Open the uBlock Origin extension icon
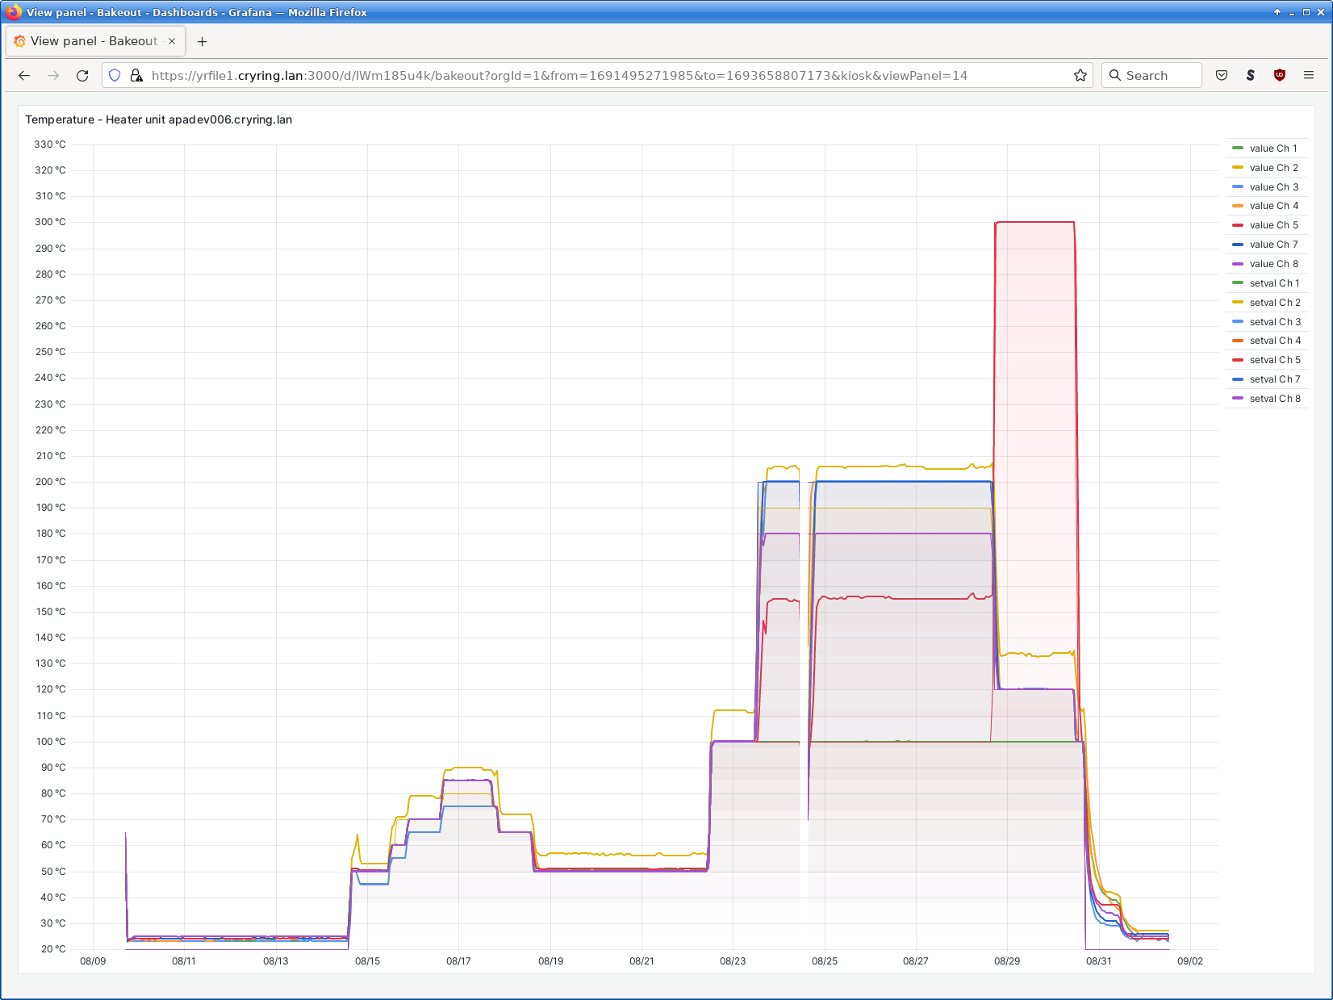The height and width of the screenshot is (1000, 1333). (1280, 75)
